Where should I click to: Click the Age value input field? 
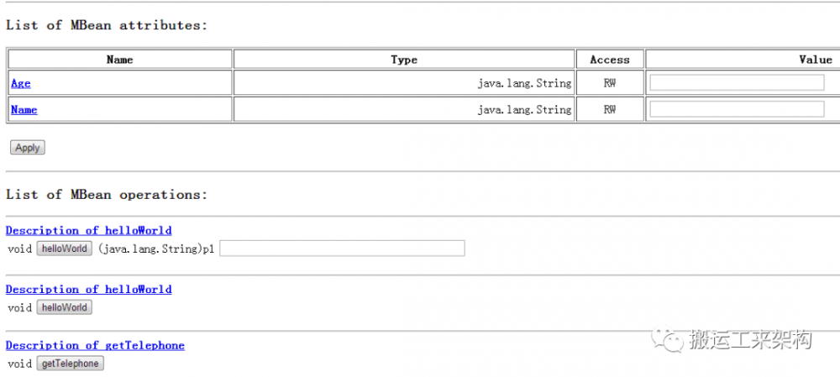[737, 83]
